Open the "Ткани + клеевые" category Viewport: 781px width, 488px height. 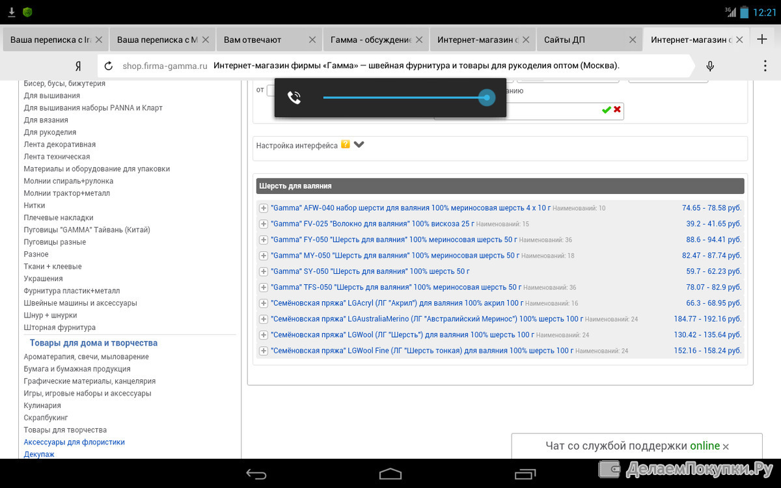53,267
